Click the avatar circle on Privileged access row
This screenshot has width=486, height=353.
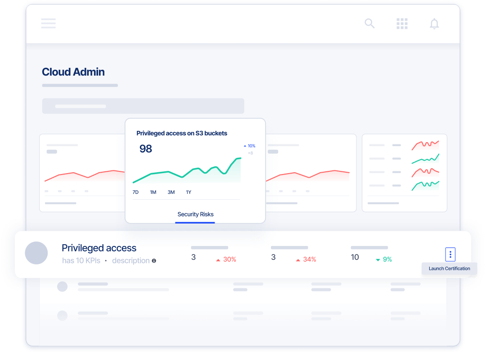pyautogui.click(x=36, y=253)
